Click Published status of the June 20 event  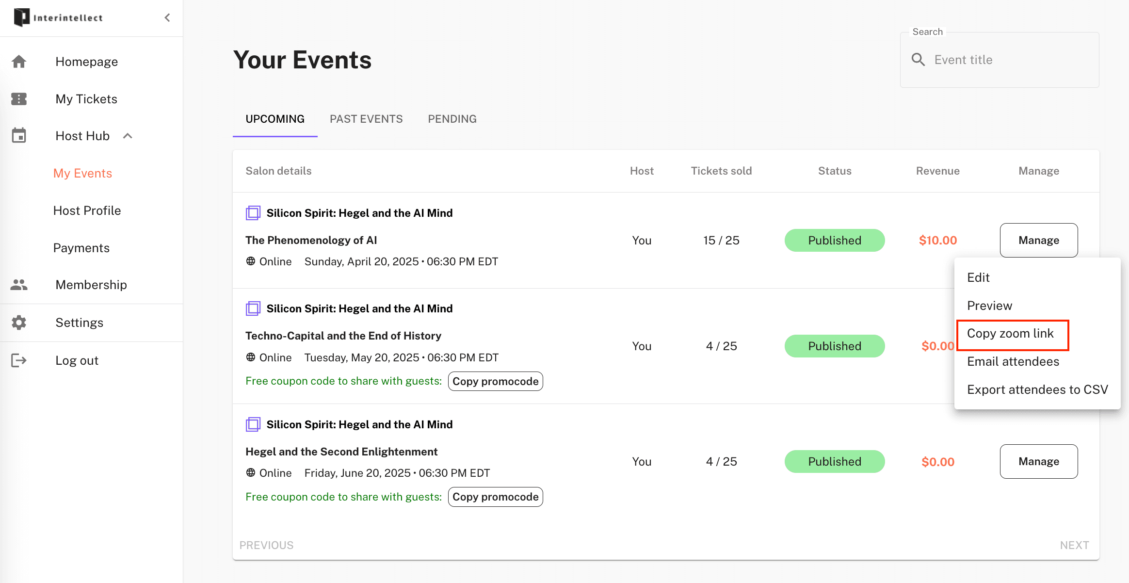tap(835, 461)
